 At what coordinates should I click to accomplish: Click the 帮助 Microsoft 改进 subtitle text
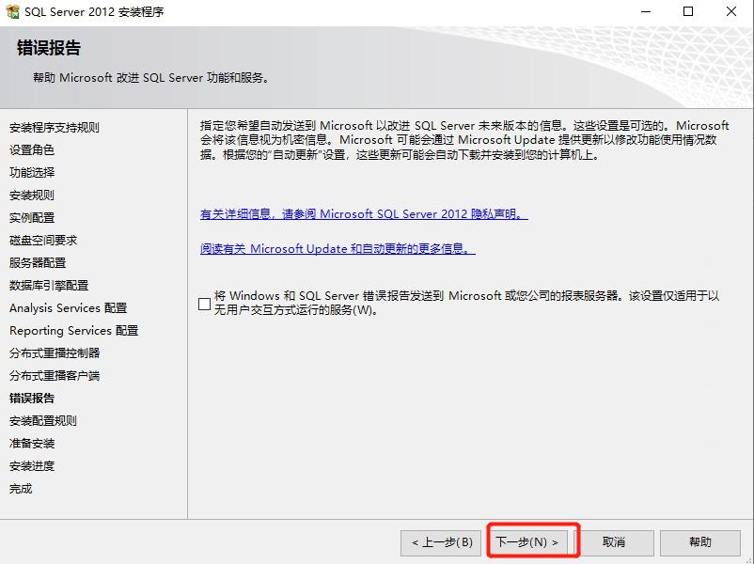pyautogui.click(x=150, y=78)
